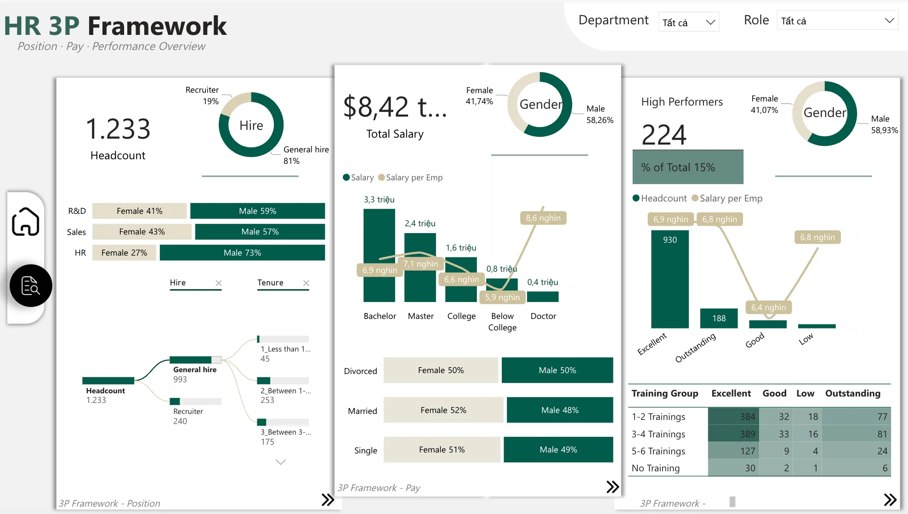Remove the Tenure breakdown using its X icon
The height and width of the screenshot is (514, 908).
306,283
